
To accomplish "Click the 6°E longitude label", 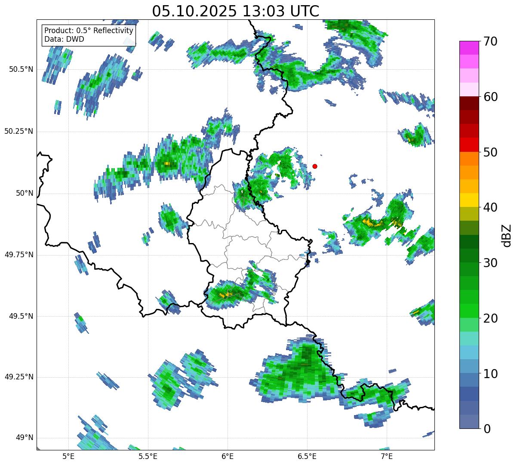I will [228, 456].
